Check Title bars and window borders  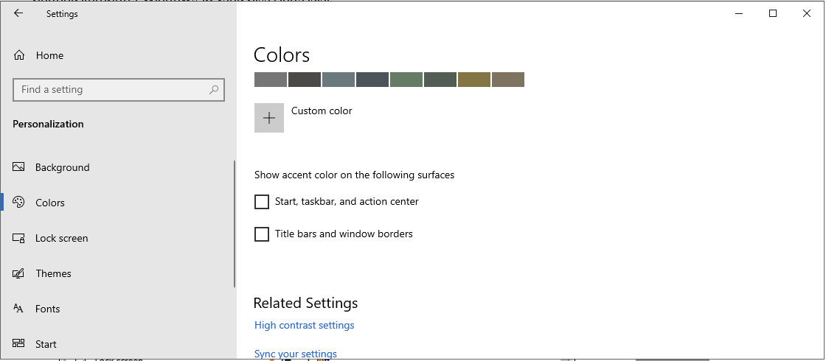pyautogui.click(x=262, y=234)
